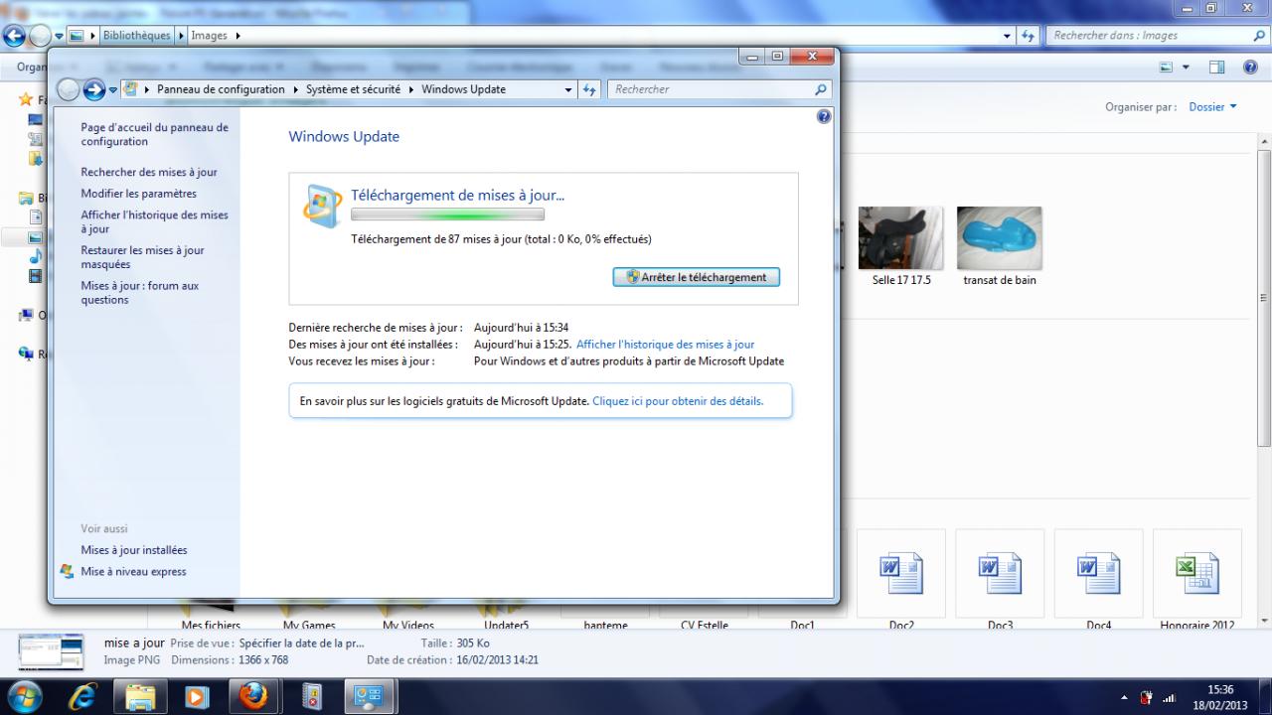Open help in the Images explorer toolbar
The height and width of the screenshot is (715, 1272).
(x=1250, y=68)
